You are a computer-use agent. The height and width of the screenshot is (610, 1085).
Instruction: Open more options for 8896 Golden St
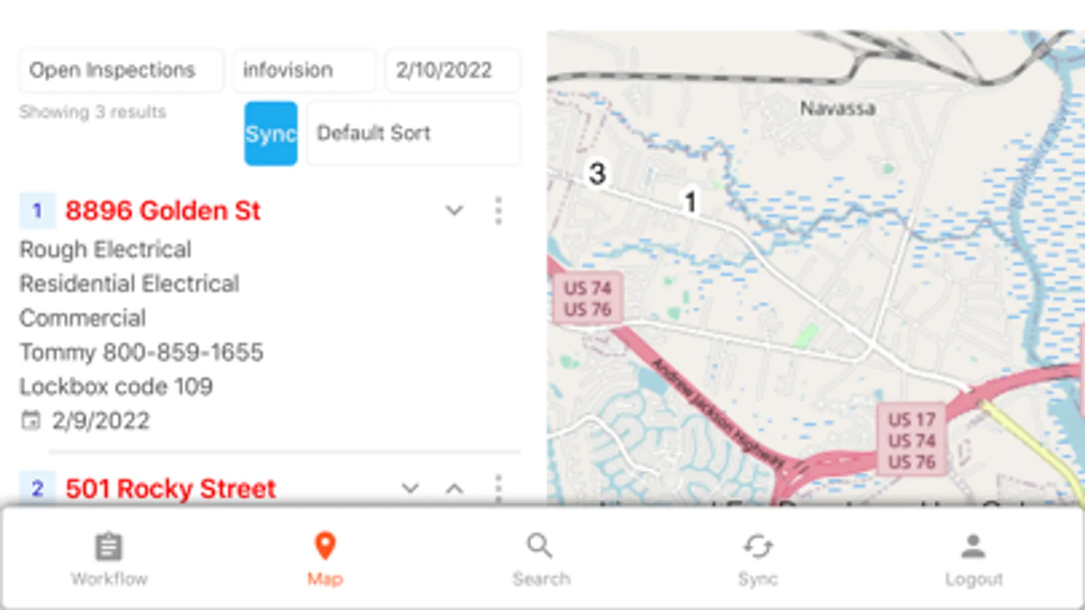pyautogui.click(x=499, y=211)
